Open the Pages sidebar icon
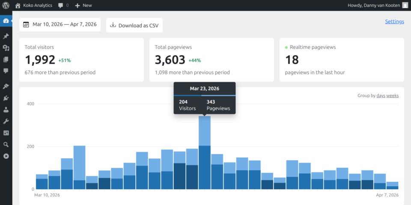 (6, 59)
